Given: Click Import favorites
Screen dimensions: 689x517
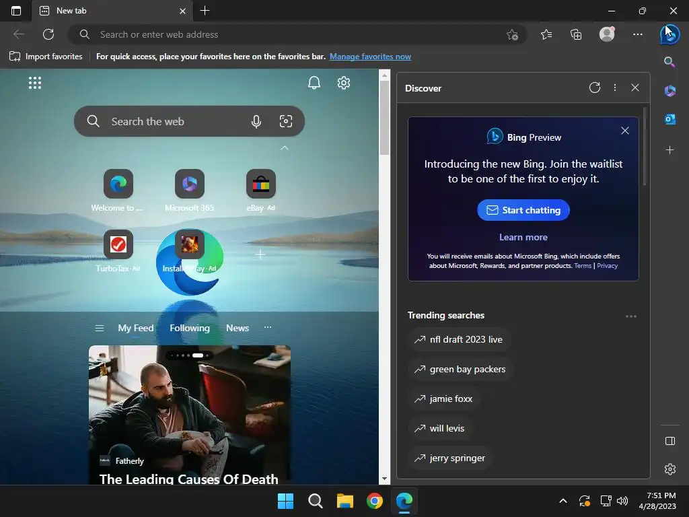Looking at the screenshot, I should 46,57.
